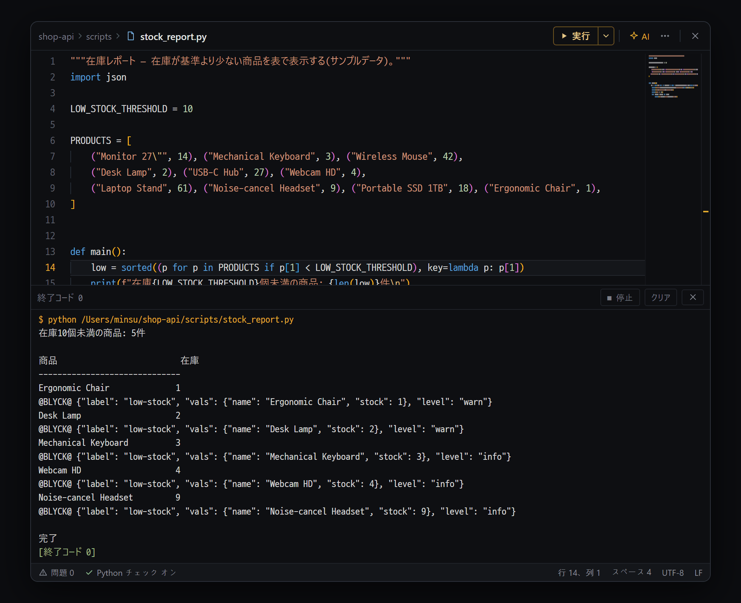Click the 終了コード 0 panel header label

click(60, 298)
